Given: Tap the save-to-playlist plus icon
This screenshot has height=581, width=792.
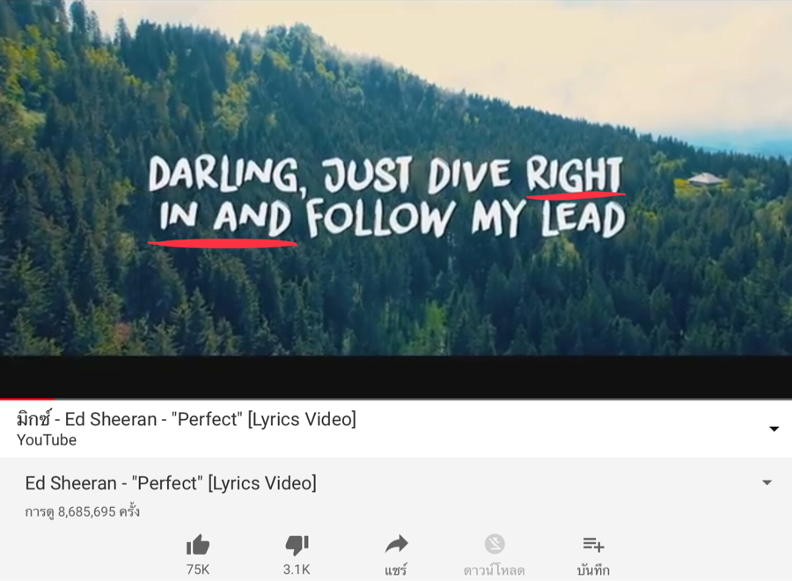Looking at the screenshot, I should click(x=593, y=544).
